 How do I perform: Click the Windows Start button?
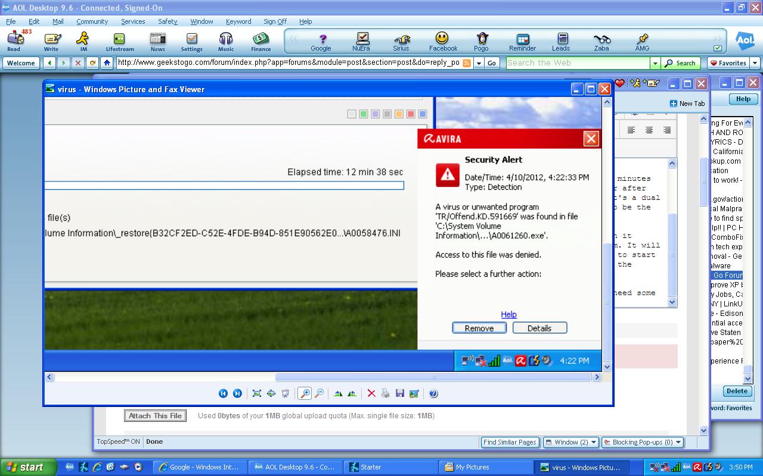click(28, 467)
